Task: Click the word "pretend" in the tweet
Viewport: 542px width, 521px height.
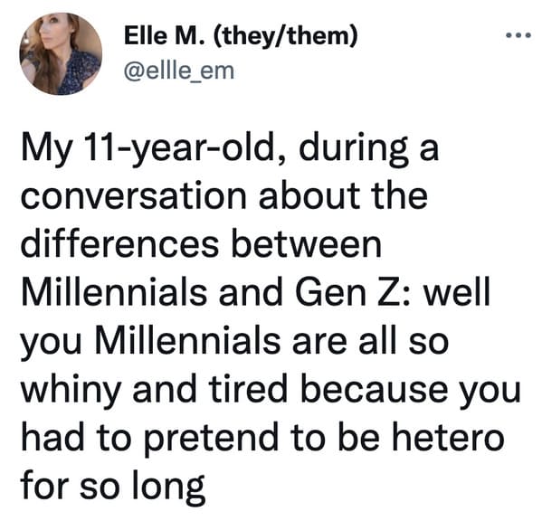Action: tap(211, 439)
